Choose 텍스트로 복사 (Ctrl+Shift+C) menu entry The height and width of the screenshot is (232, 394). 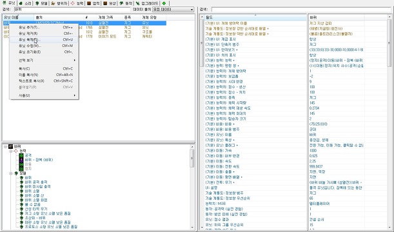(x=44, y=81)
